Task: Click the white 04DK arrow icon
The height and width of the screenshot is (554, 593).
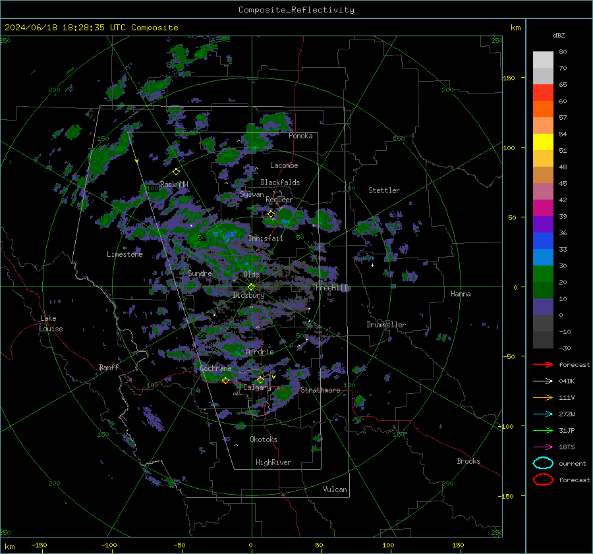Action: point(543,381)
